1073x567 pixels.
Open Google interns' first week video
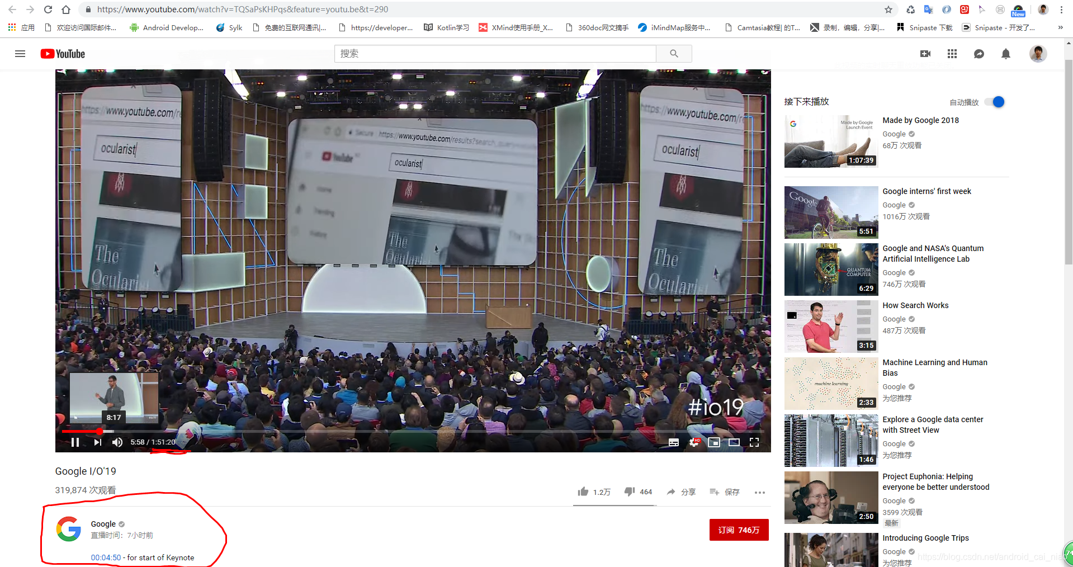[927, 191]
